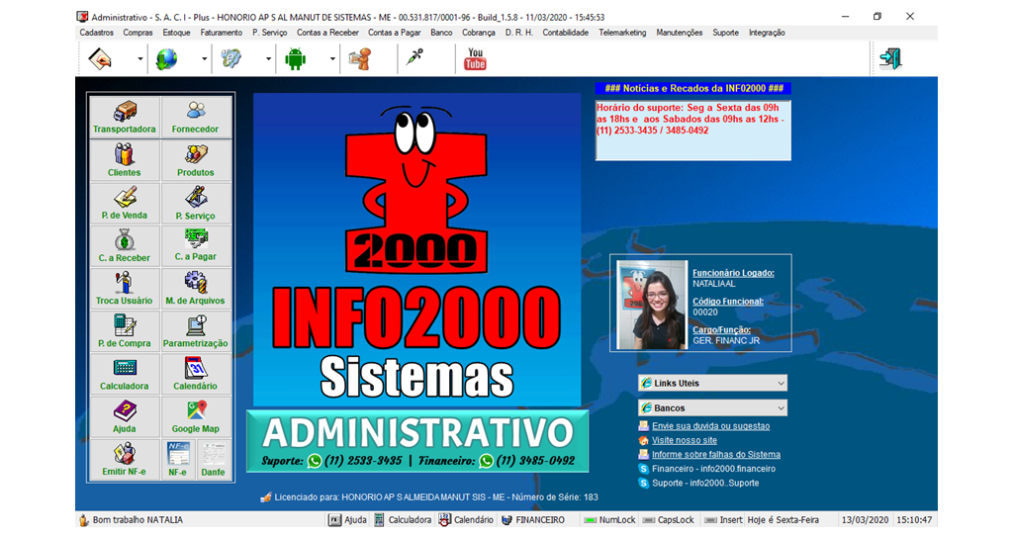Click the syringe toolbar icon
This screenshot has width=1013, height=537.
(415, 57)
